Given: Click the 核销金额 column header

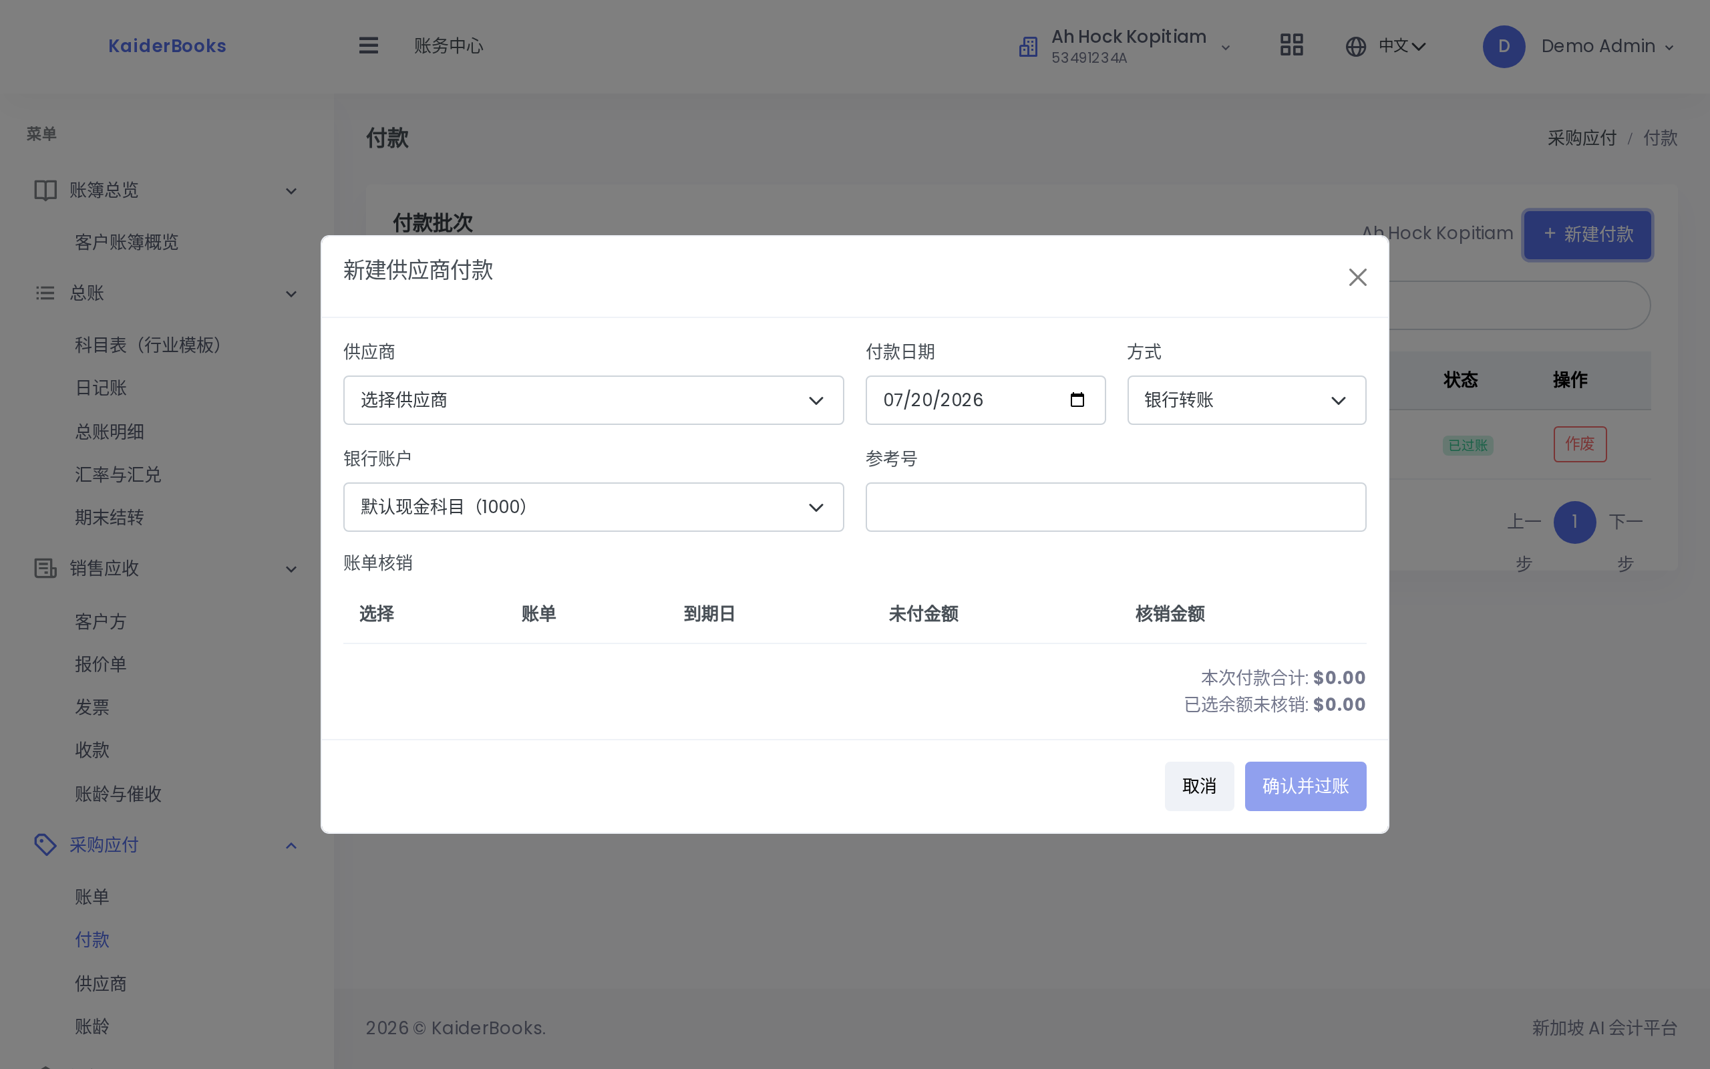Looking at the screenshot, I should tap(1170, 614).
